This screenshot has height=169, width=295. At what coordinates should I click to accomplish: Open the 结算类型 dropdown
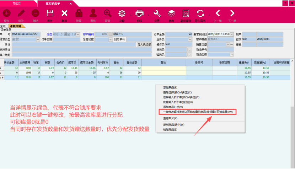(x=38, y=39)
